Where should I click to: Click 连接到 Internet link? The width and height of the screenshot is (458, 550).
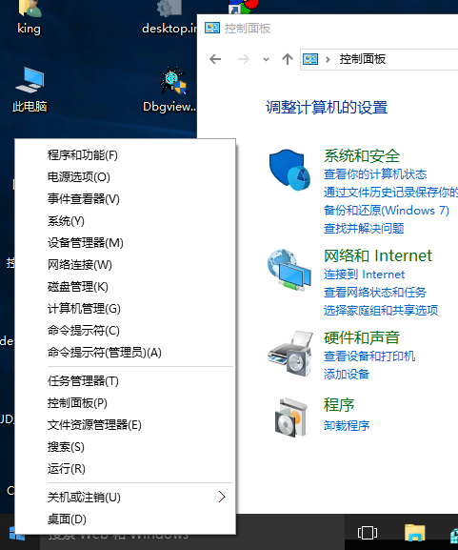pyautogui.click(x=364, y=275)
